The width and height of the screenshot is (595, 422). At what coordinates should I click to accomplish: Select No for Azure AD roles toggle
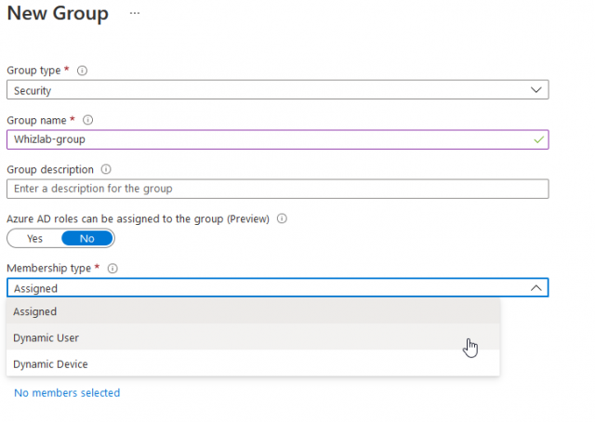(x=87, y=239)
